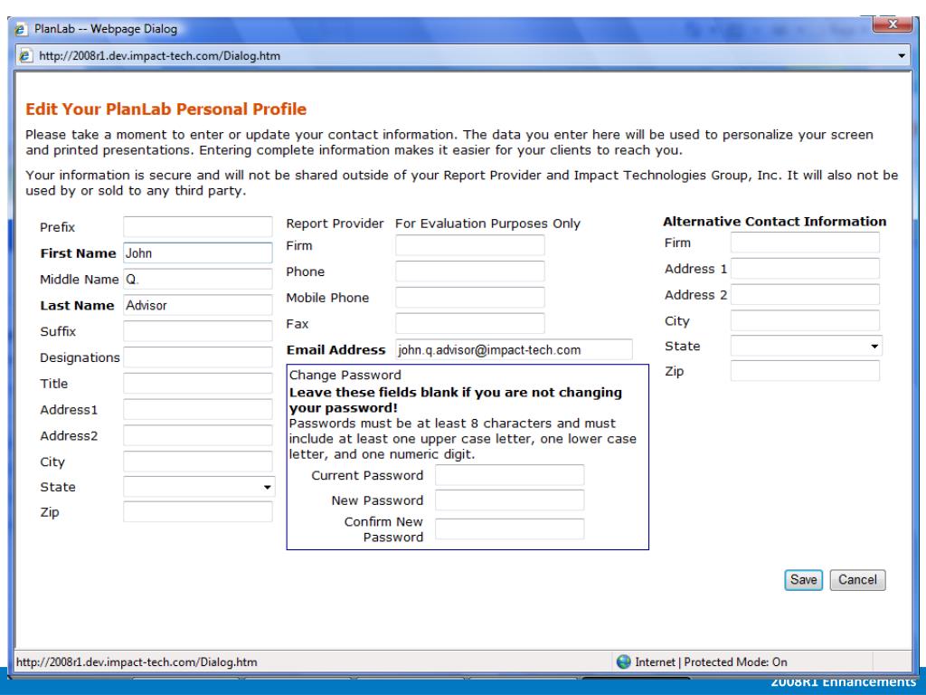
Task: Click the 'For Evaluation Purposes Only' text
Action: tap(487, 224)
